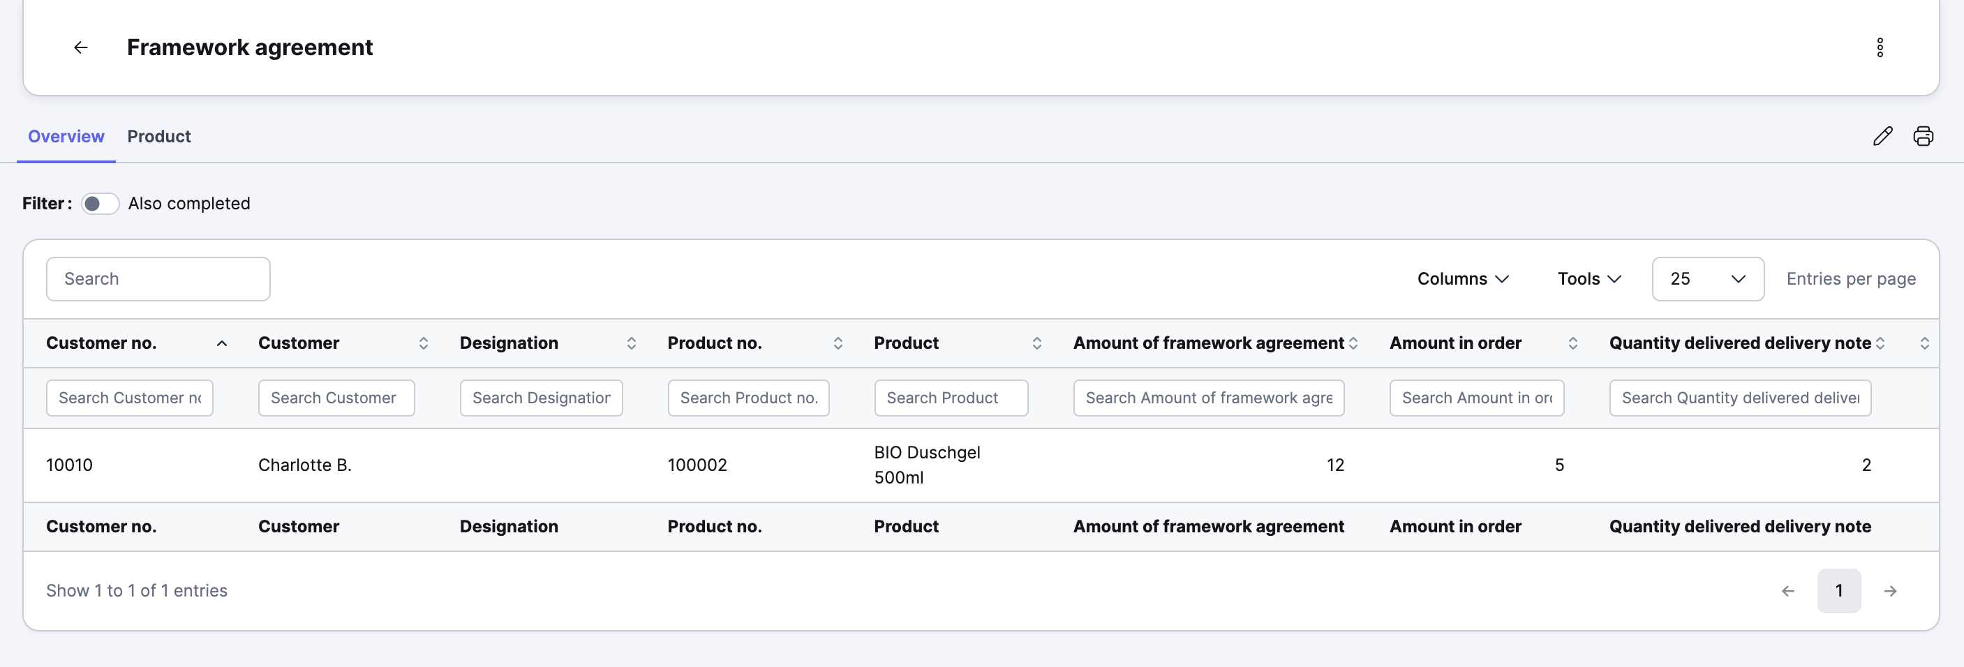Open the three-dot options menu

point(1880,47)
